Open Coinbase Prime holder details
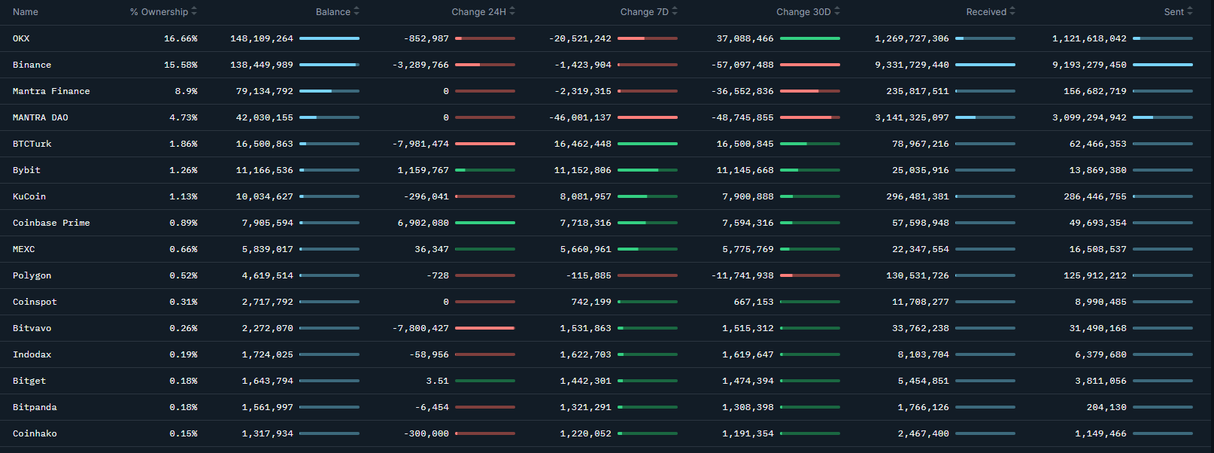Viewport: 1214px width, 453px height. click(x=51, y=223)
